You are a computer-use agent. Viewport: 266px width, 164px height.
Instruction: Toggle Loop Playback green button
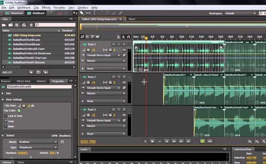pos(202,141)
